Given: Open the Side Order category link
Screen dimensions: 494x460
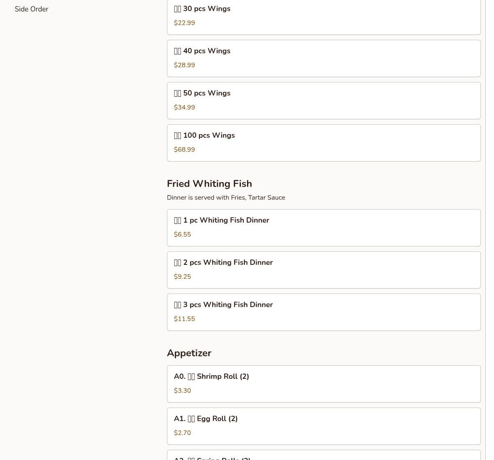Looking at the screenshot, I should pyautogui.click(x=31, y=9).
